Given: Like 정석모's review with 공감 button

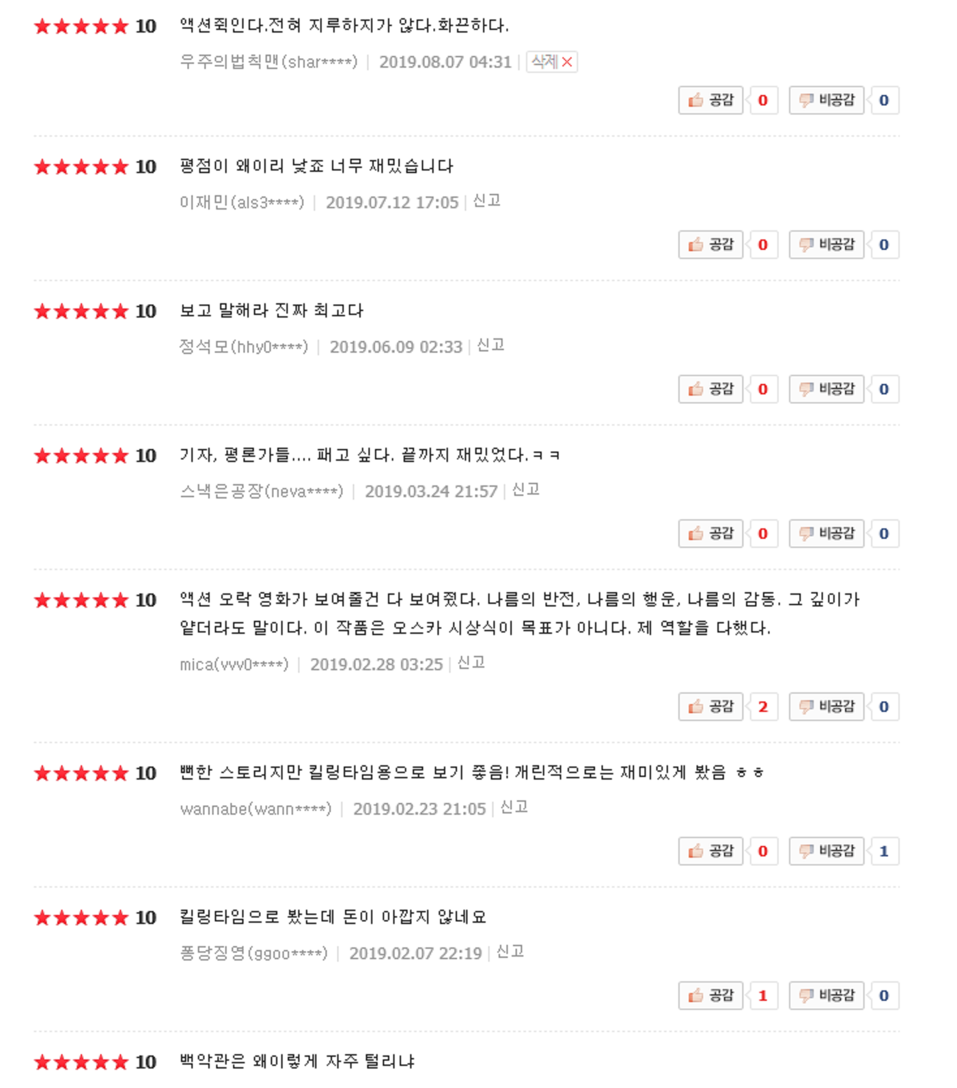Looking at the screenshot, I should [710, 389].
